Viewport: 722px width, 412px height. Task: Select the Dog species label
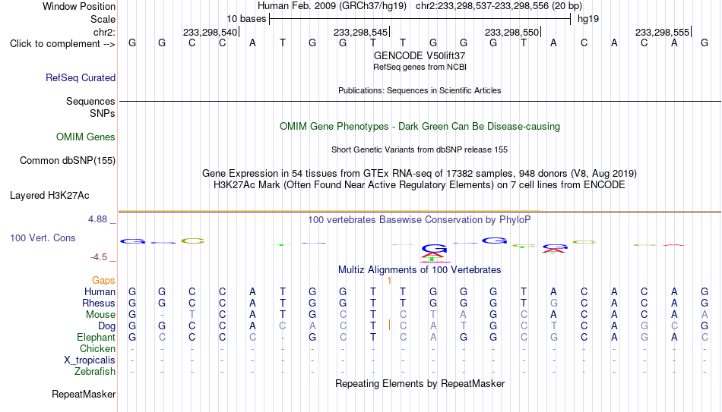(x=106, y=326)
